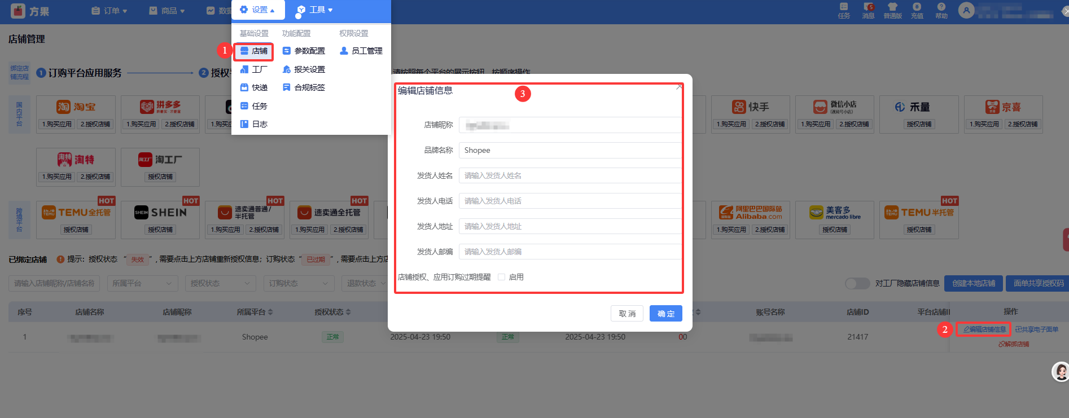Click the 发货人电话 input field
This screenshot has height=418, width=1069.
coord(570,201)
